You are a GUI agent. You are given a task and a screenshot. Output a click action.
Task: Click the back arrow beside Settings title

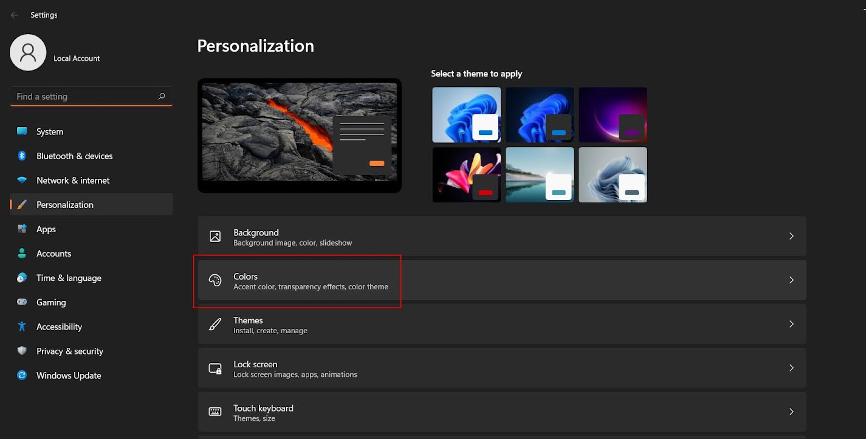point(15,15)
